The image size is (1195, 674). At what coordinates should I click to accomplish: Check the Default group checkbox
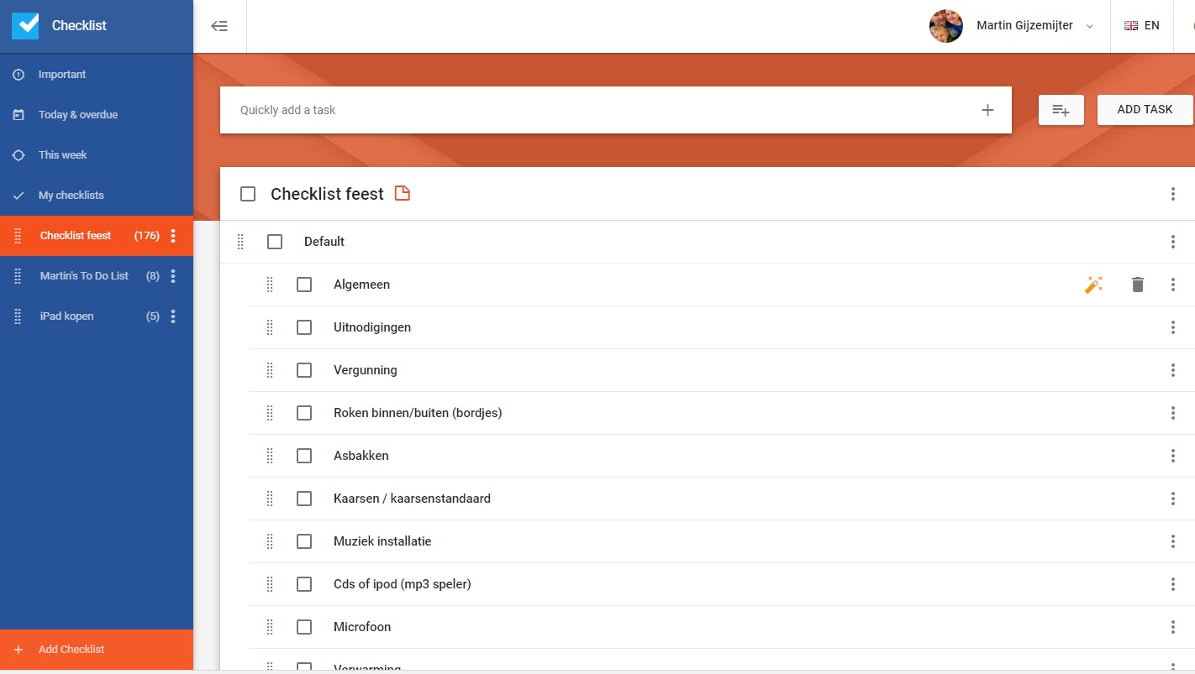point(275,242)
